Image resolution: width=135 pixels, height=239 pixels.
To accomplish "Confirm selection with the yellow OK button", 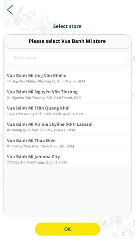I will pyautogui.click(x=67, y=229).
